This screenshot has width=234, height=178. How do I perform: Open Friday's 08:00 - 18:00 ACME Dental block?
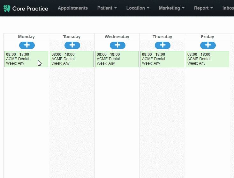coord(208,59)
